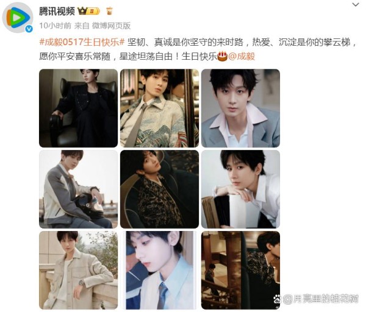Click the 10小时前 post timestamp
Viewport: 366px width, 312px height.
[55, 26]
